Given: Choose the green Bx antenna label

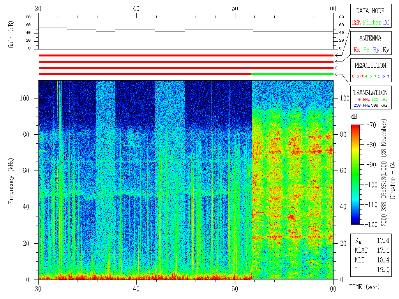Looking at the screenshot, I should click(366, 50).
